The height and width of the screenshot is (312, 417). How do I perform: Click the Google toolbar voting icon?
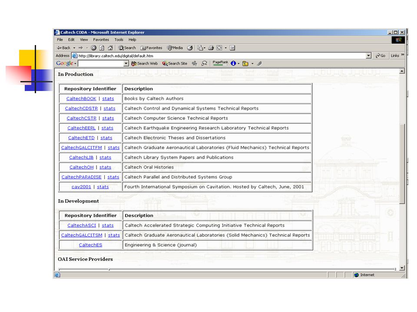point(204,63)
